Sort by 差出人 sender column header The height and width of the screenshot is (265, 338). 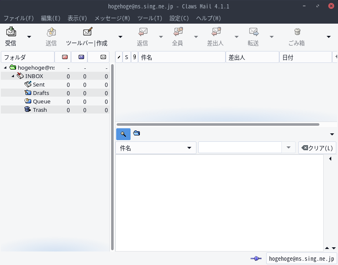(x=252, y=57)
